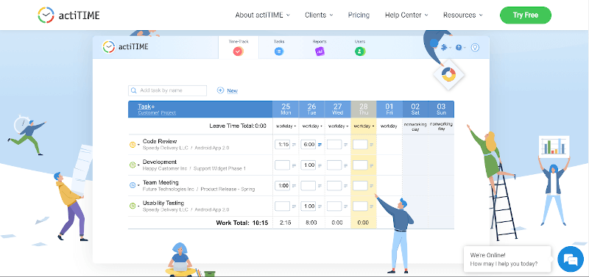The width and height of the screenshot is (589, 277).
Task: Expand the About actiTIME menu
Action: pos(263,15)
